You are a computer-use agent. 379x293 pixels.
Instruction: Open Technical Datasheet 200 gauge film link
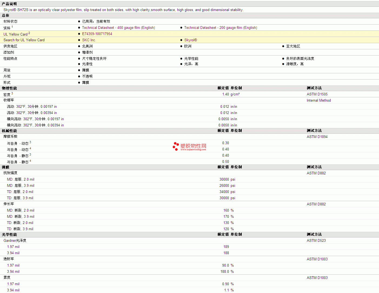click(x=221, y=28)
